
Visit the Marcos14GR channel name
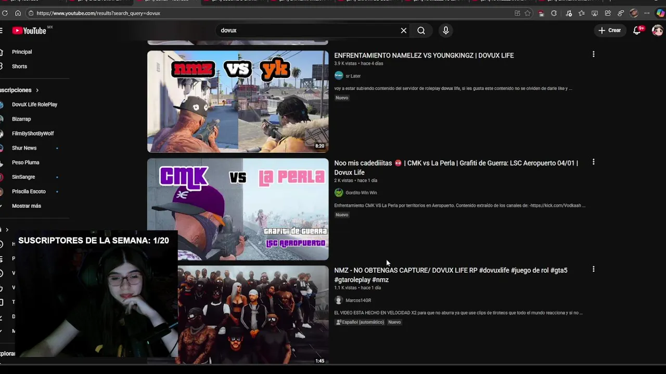358,300
